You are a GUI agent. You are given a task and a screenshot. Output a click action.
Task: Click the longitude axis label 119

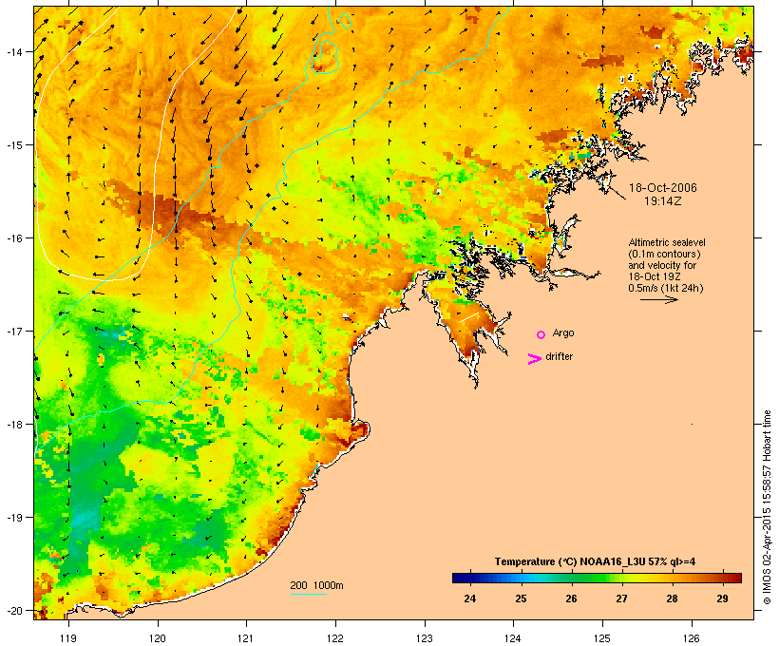coord(68,637)
